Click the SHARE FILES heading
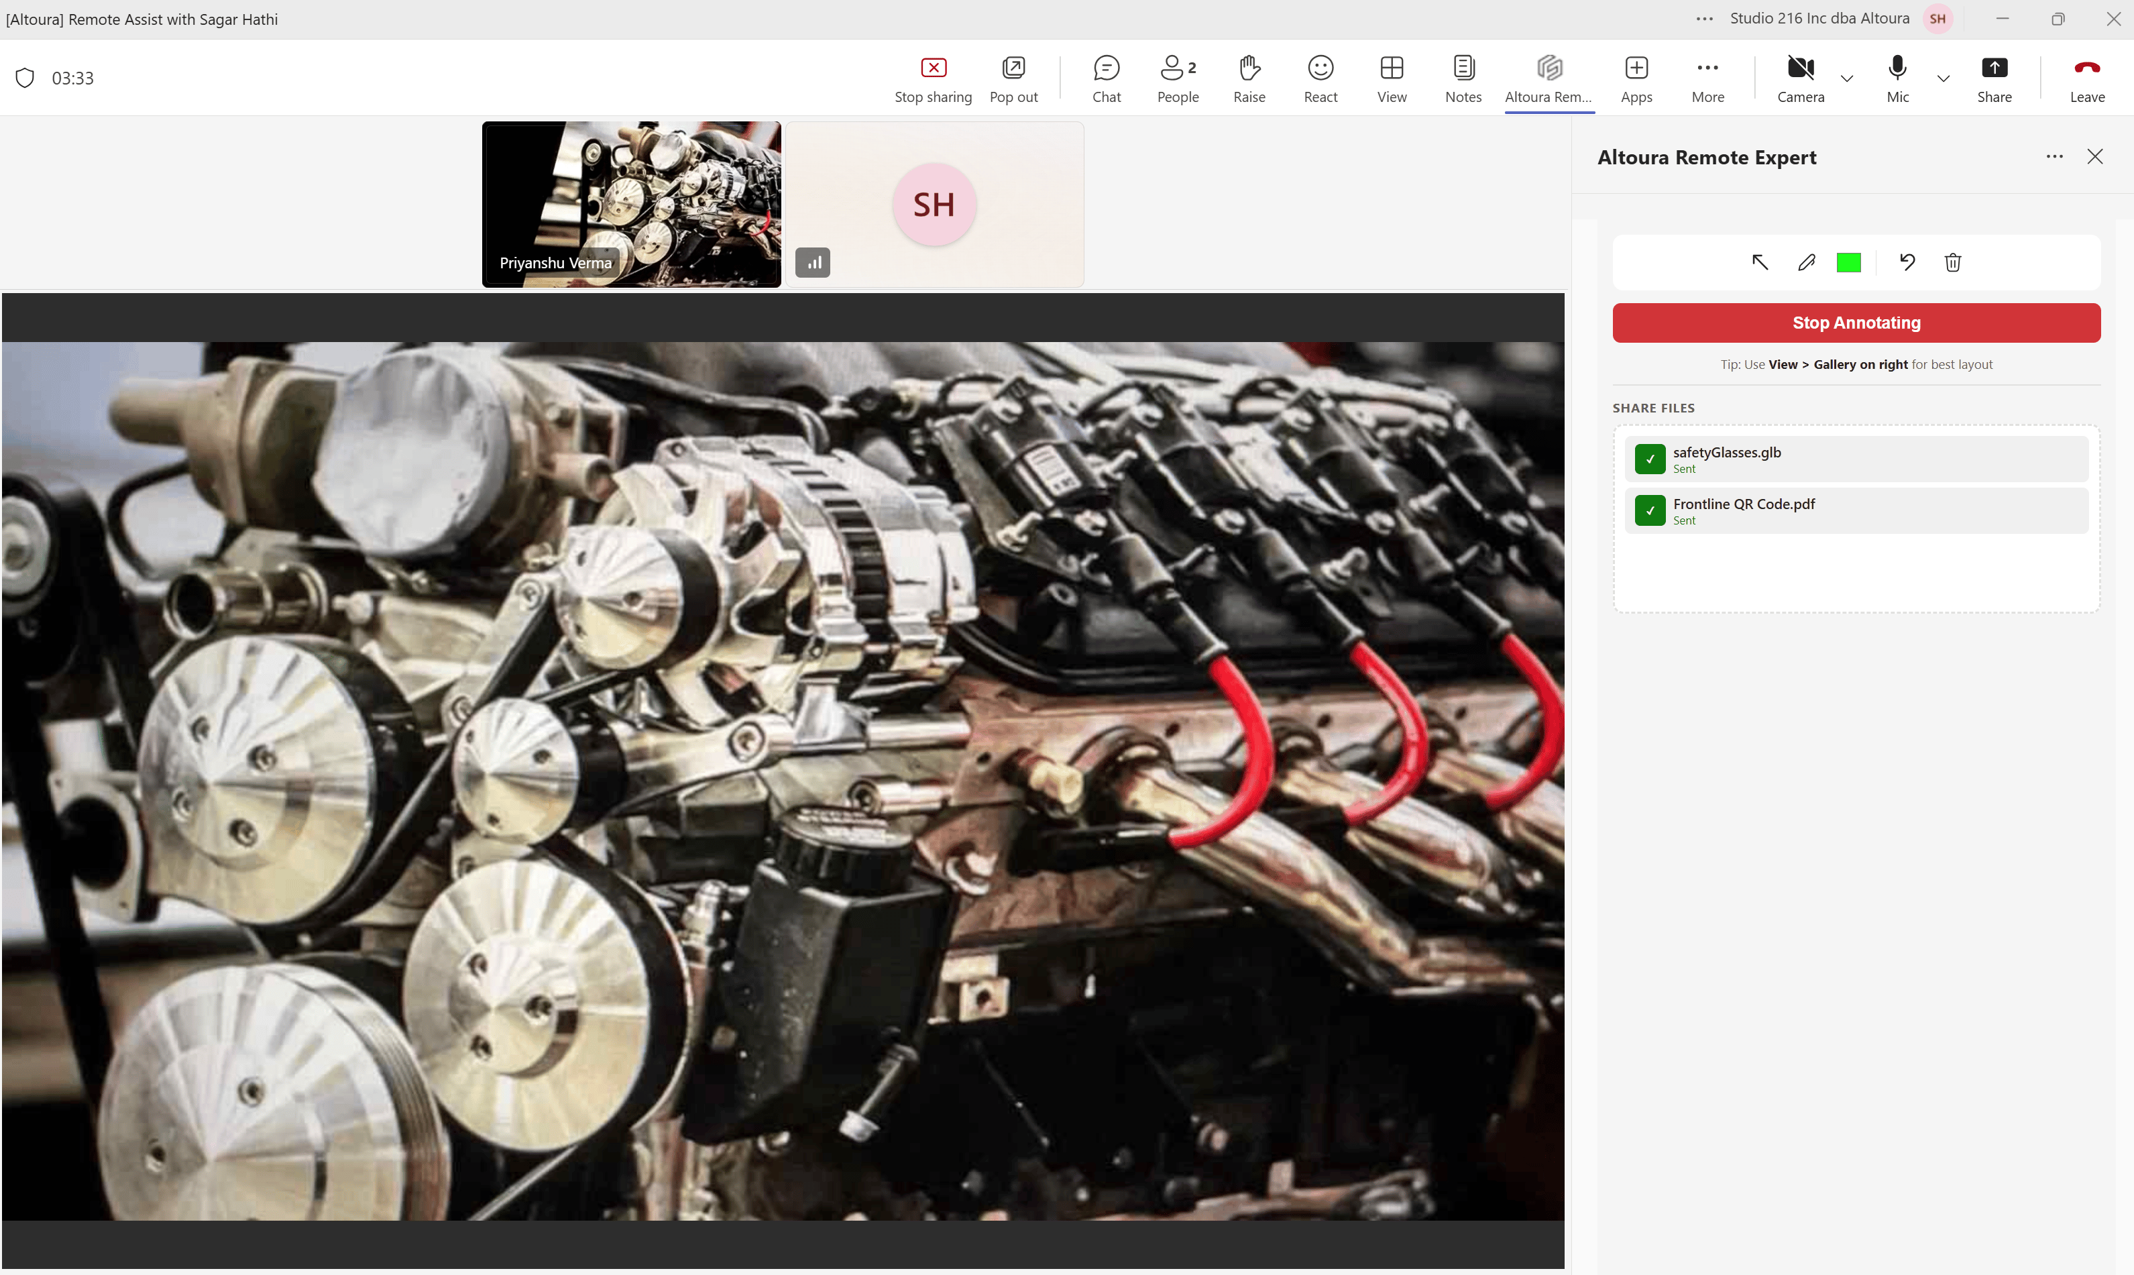The width and height of the screenshot is (2134, 1275). (1654, 408)
